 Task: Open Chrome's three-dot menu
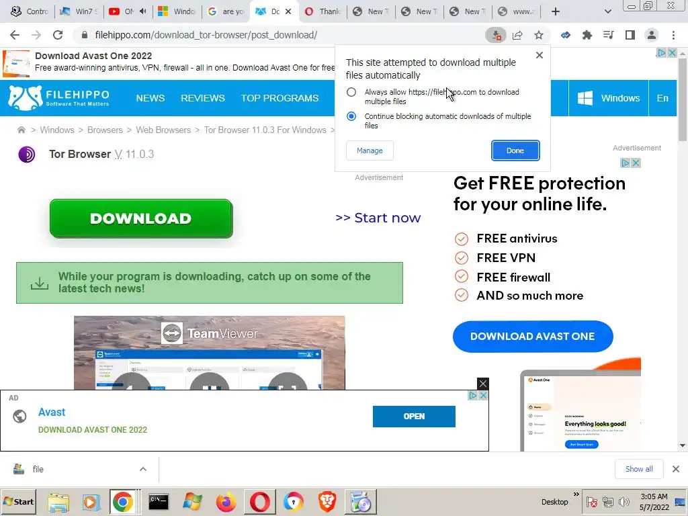coord(673,35)
